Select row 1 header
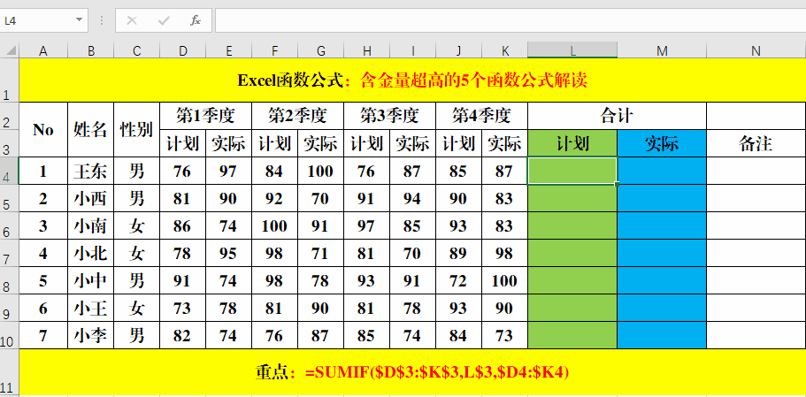This screenshot has height=397, width=806. point(9,80)
